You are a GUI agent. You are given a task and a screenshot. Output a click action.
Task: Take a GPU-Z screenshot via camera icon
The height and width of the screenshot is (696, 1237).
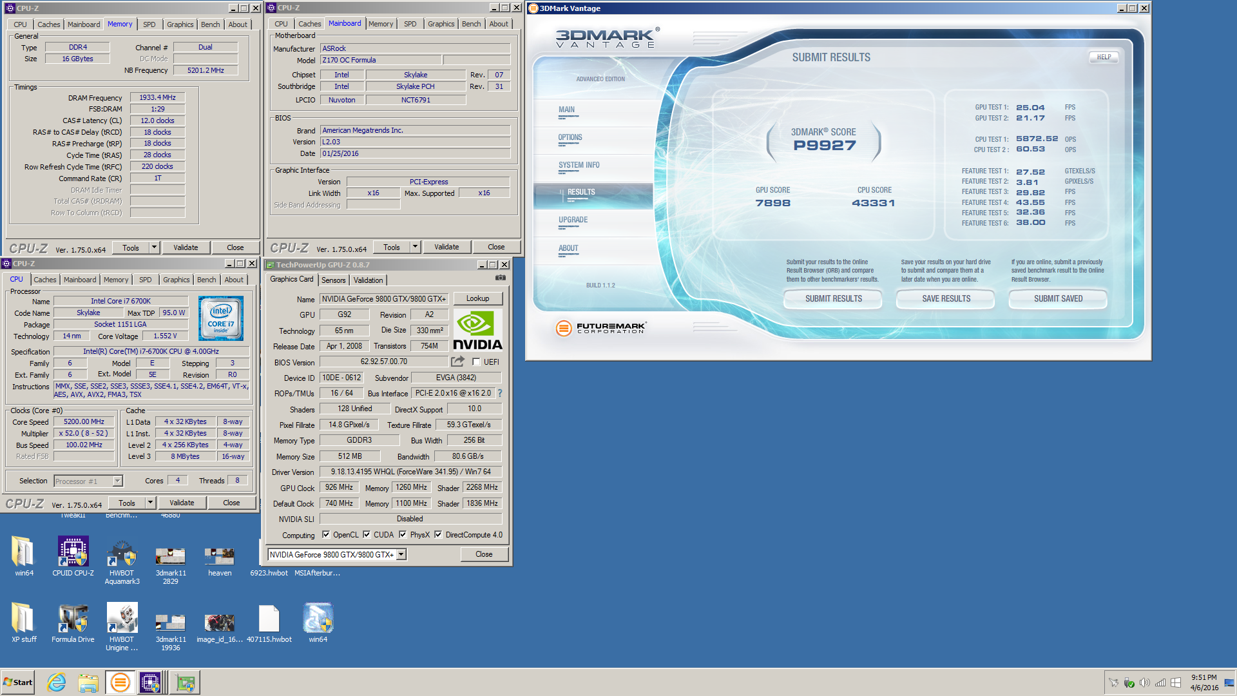tap(500, 278)
